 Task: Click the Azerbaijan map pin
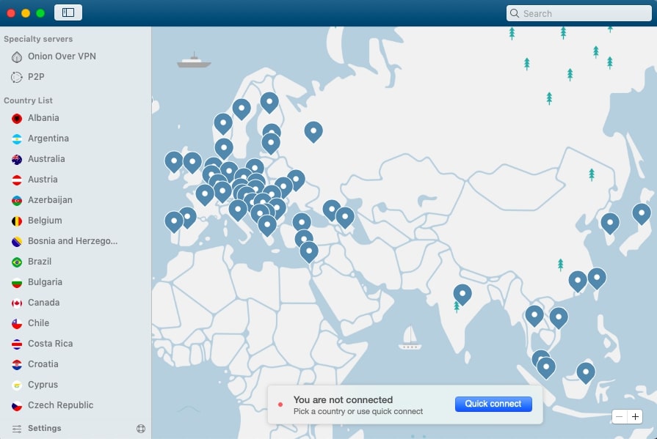click(x=345, y=217)
